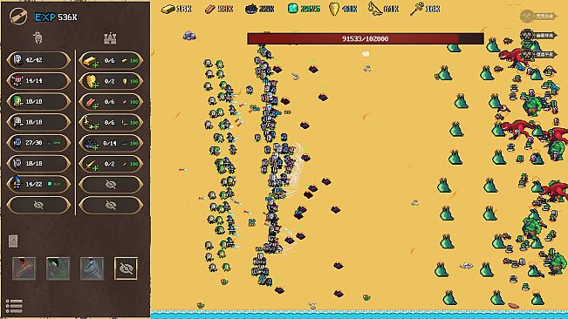Select the green-haired 18/18 unit slot
Screen dimensions: 568x319
click(38, 102)
